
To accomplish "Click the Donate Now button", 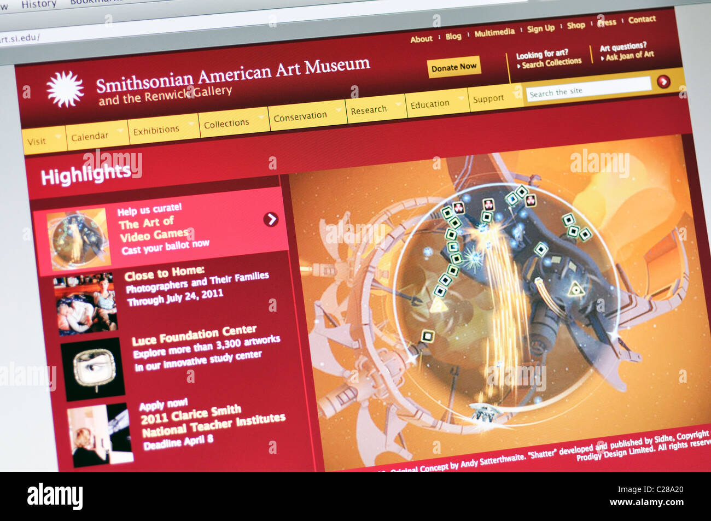I will point(454,67).
